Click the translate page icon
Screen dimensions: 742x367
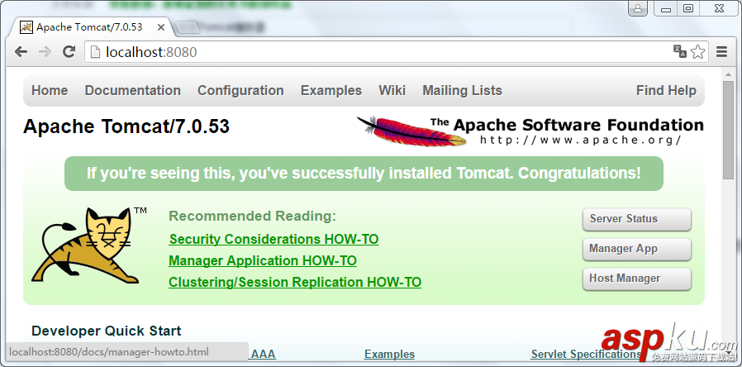point(680,52)
